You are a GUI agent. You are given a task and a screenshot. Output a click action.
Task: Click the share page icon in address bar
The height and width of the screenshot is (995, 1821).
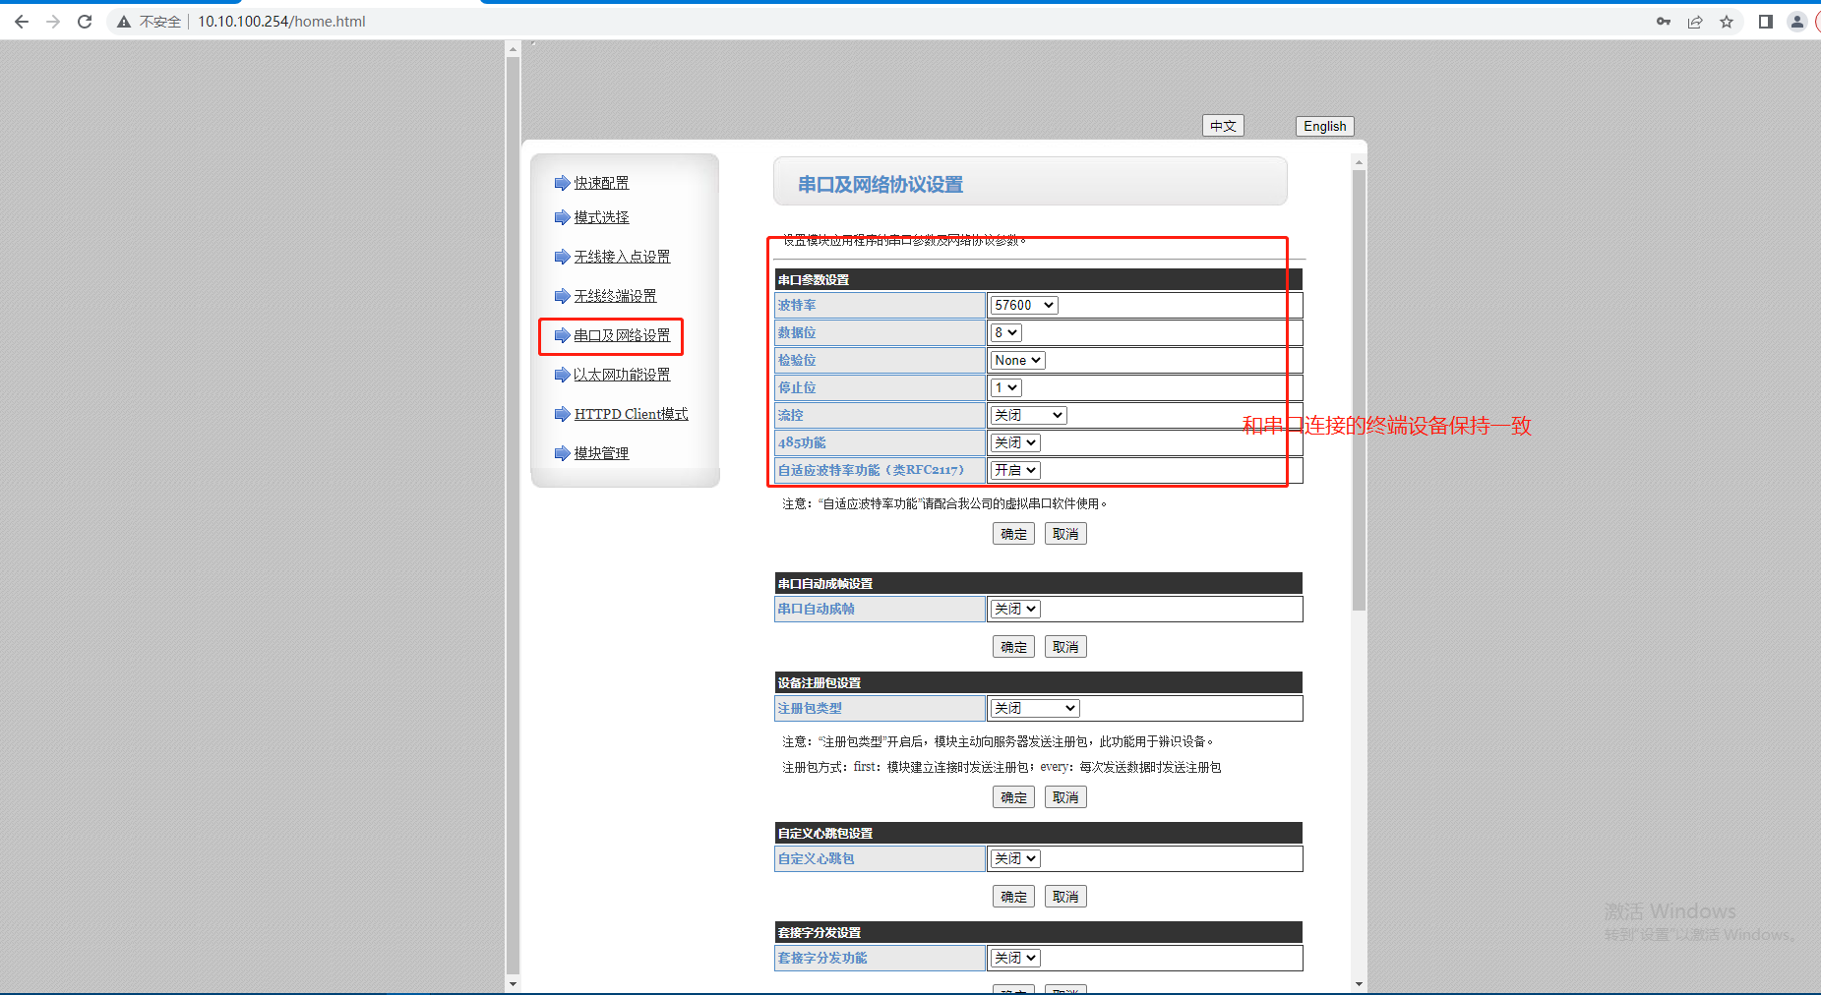pos(1695,22)
